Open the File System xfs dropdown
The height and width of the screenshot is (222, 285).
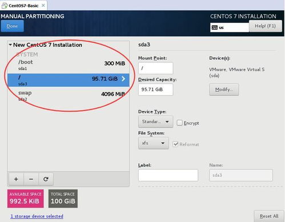[x=154, y=143]
